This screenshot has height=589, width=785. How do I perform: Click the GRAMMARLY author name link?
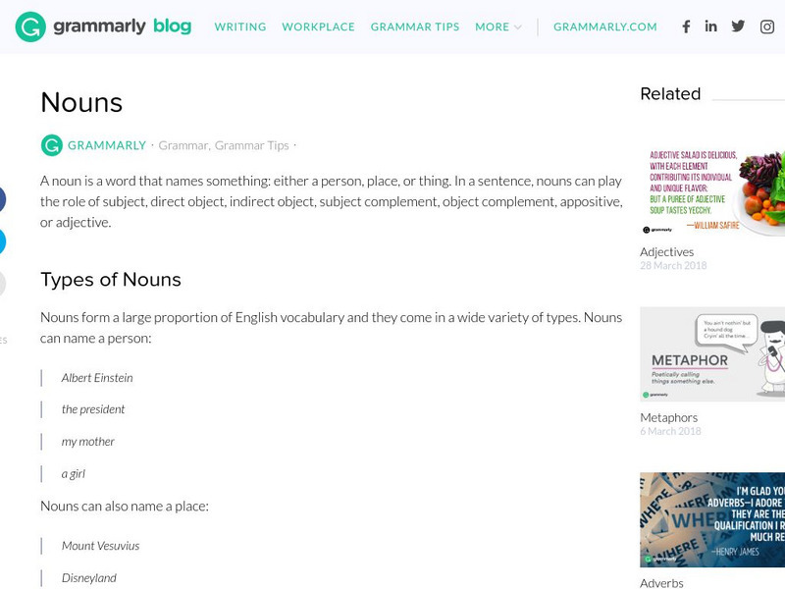pyautogui.click(x=107, y=145)
